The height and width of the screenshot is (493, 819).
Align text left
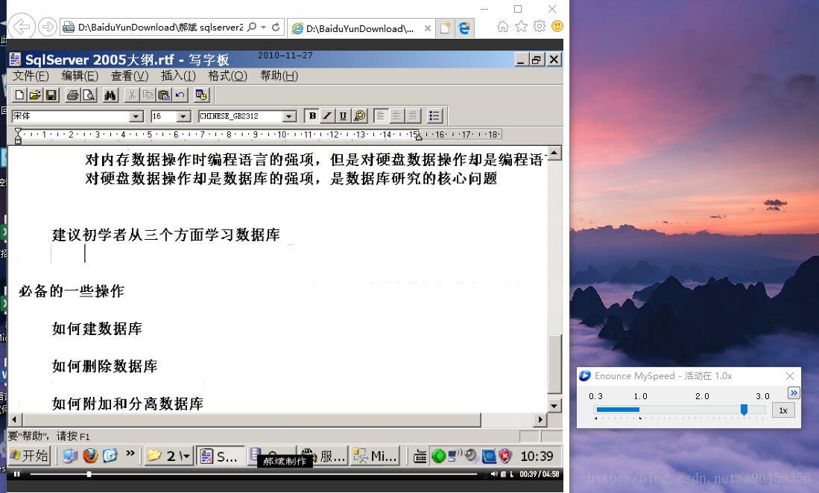click(381, 116)
